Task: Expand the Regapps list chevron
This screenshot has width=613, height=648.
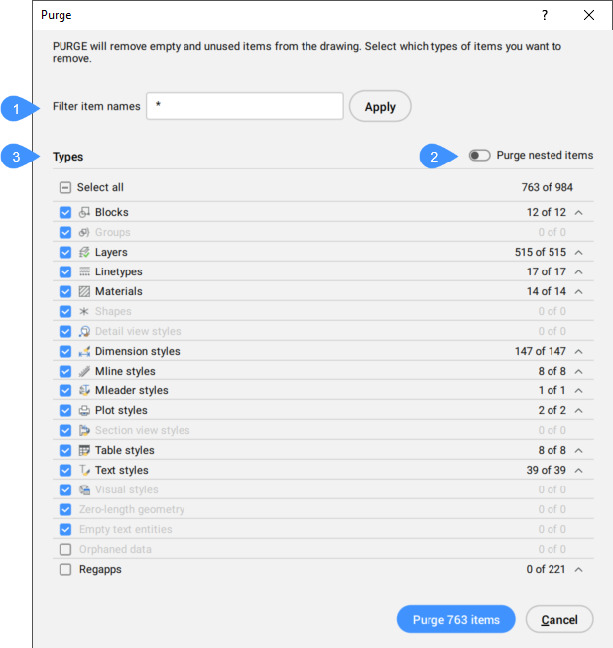Action: click(x=579, y=569)
